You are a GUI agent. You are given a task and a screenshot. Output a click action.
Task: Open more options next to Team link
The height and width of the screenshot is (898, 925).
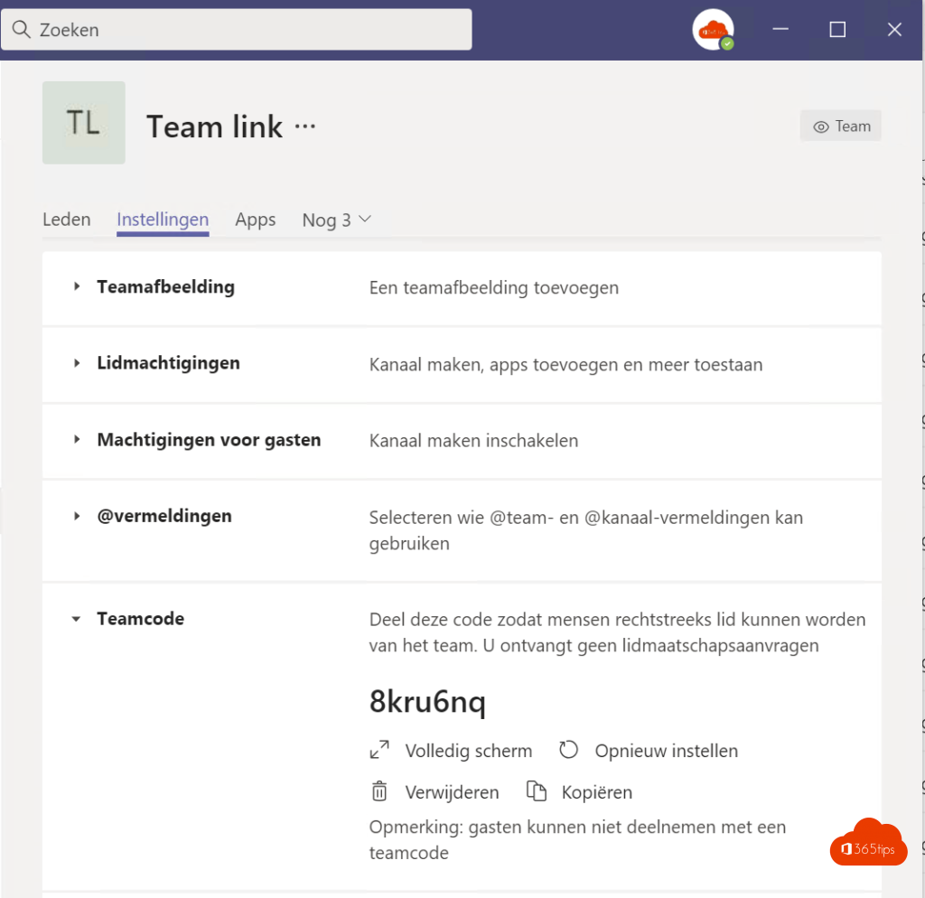point(305,126)
